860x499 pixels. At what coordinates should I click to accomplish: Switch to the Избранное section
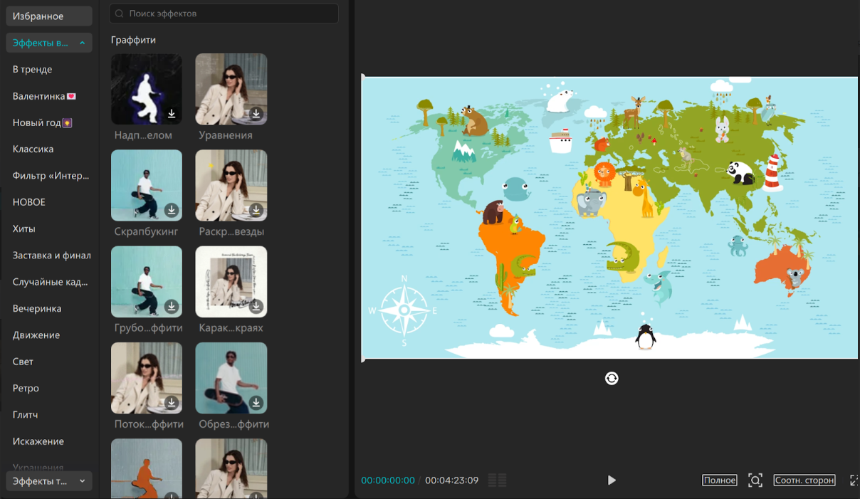pos(38,16)
